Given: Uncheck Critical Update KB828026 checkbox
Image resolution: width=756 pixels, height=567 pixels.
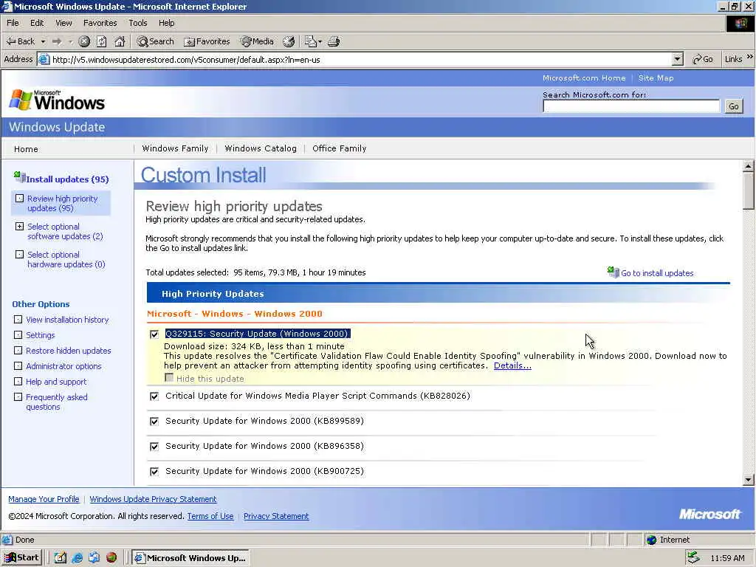Looking at the screenshot, I should coord(154,396).
